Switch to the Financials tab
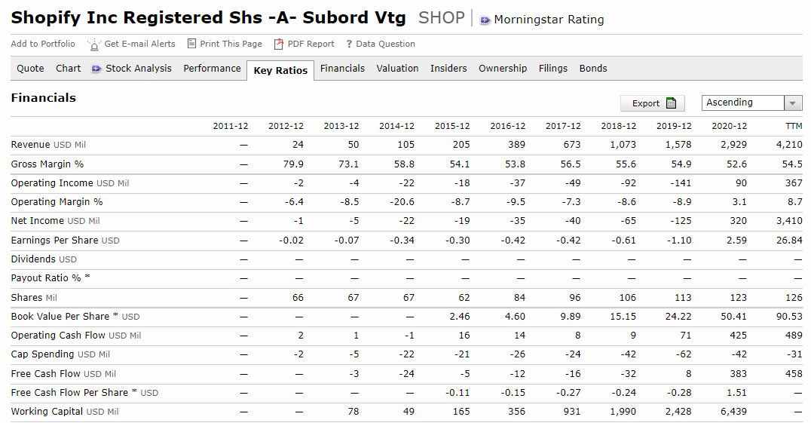Screen dimensions: 811x423 coord(342,69)
